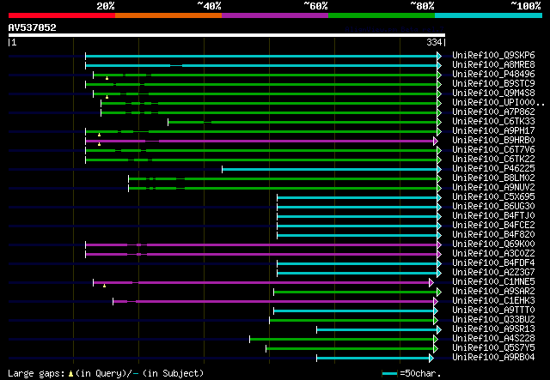
Task: Select the UniRef100_B6UG30 label
Action: (493, 207)
